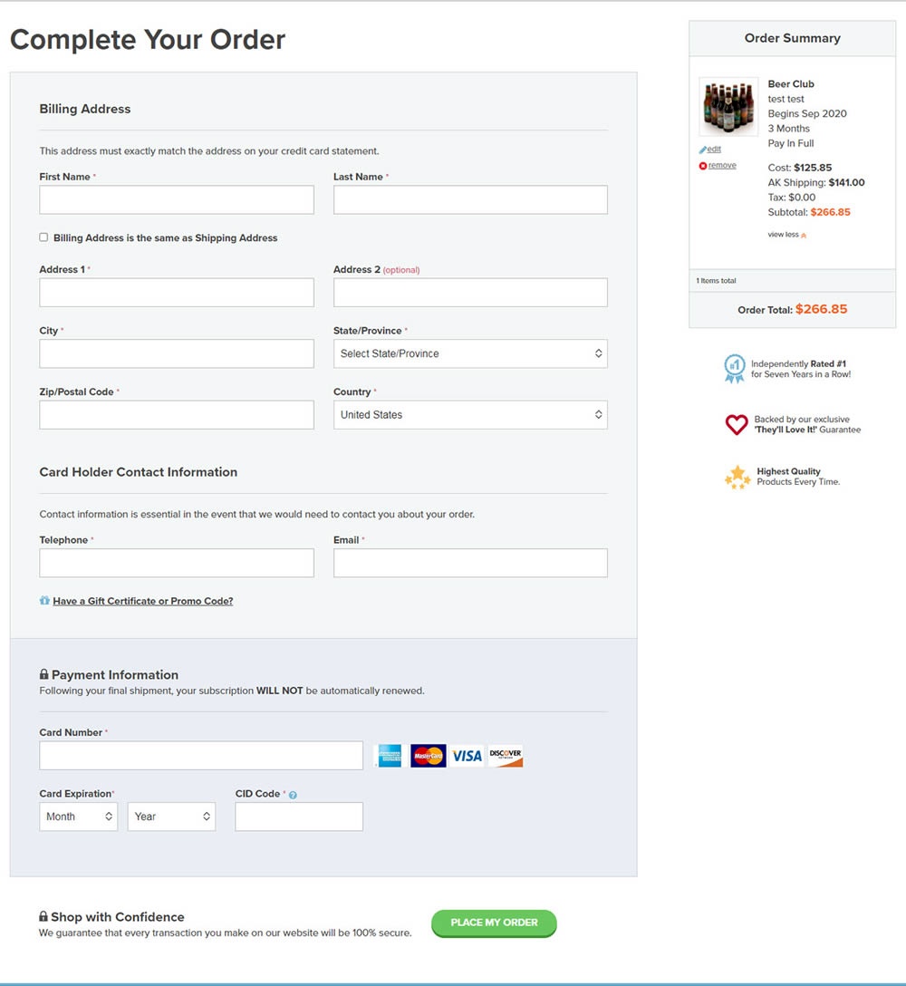Collapse order details with view less
Image resolution: width=906 pixels, height=986 pixels.
pos(786,235)
